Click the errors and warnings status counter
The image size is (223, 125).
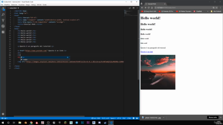4,118
